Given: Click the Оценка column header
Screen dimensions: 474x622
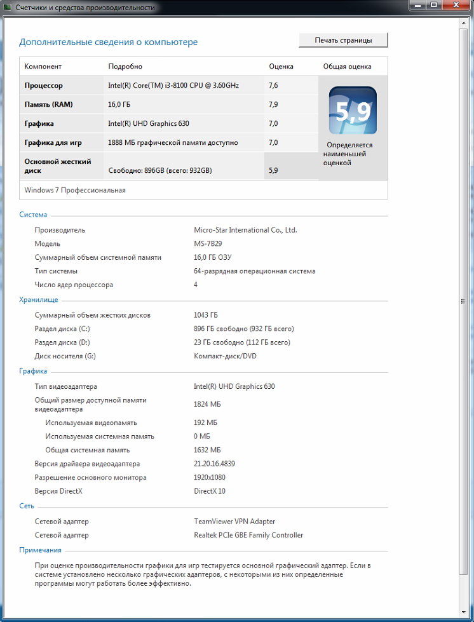Looking at the screenshot, I should 281,67.
